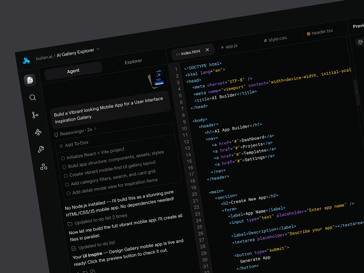Open the files panel icon in sidebar
Image resolution: width=364 pixels, height=273 pixels.
point(30,80)
